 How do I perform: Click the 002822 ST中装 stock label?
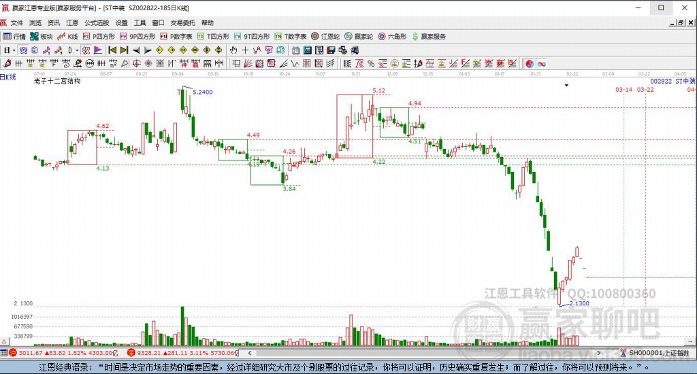pos(673,82)
